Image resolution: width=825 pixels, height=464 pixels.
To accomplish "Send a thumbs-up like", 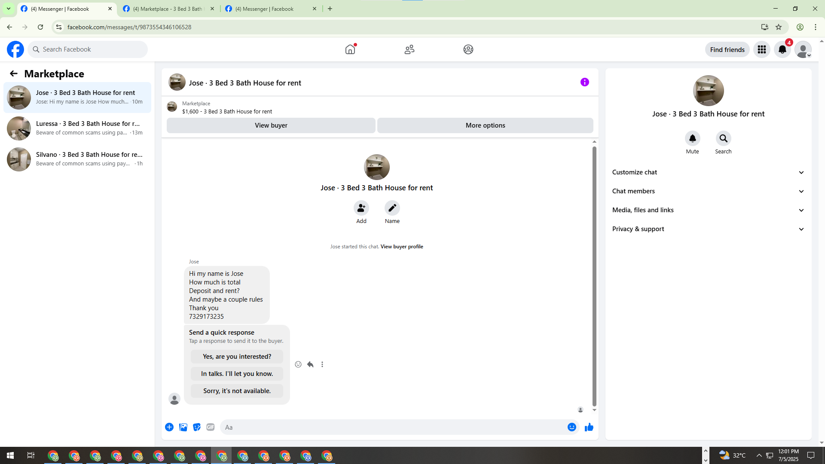I will [x=589, y=427].
